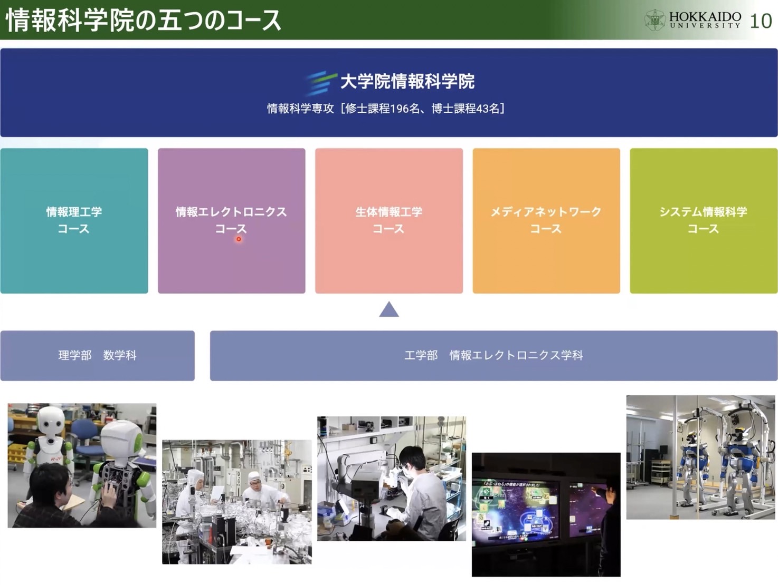Viewport: 778px width, 585px height.
Task: Open the blue walking robots photo
Action: coord(700,457)
